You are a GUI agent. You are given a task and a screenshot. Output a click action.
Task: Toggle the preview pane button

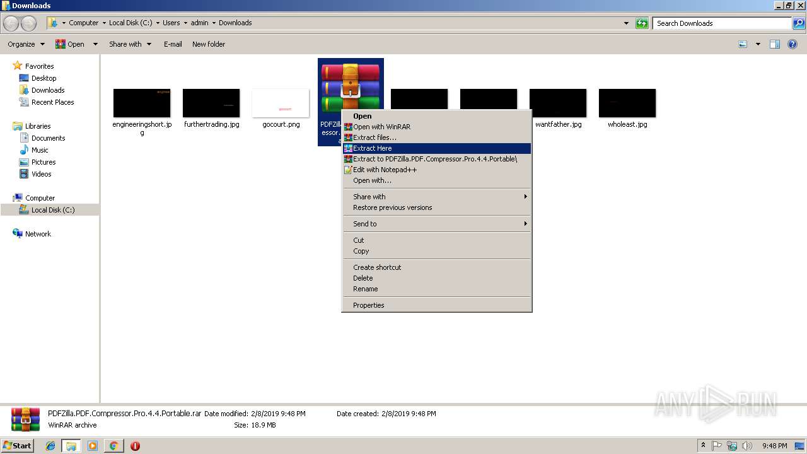(775, 44)
